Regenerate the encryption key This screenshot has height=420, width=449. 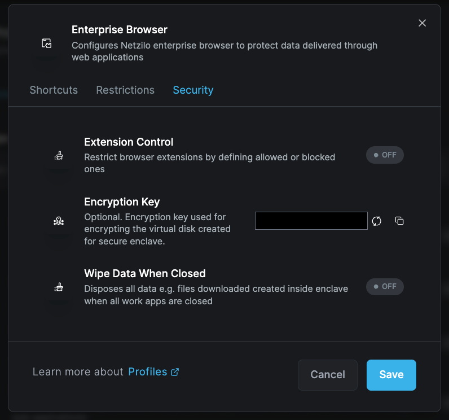(377, 221)
